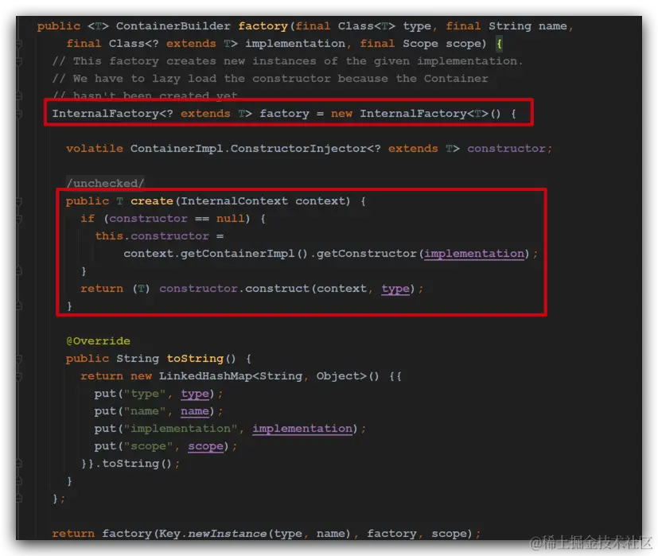Screen dimensions: 658x556
Task: Click string literal "implementation" in put call
Action: click(x=181, y=429)
